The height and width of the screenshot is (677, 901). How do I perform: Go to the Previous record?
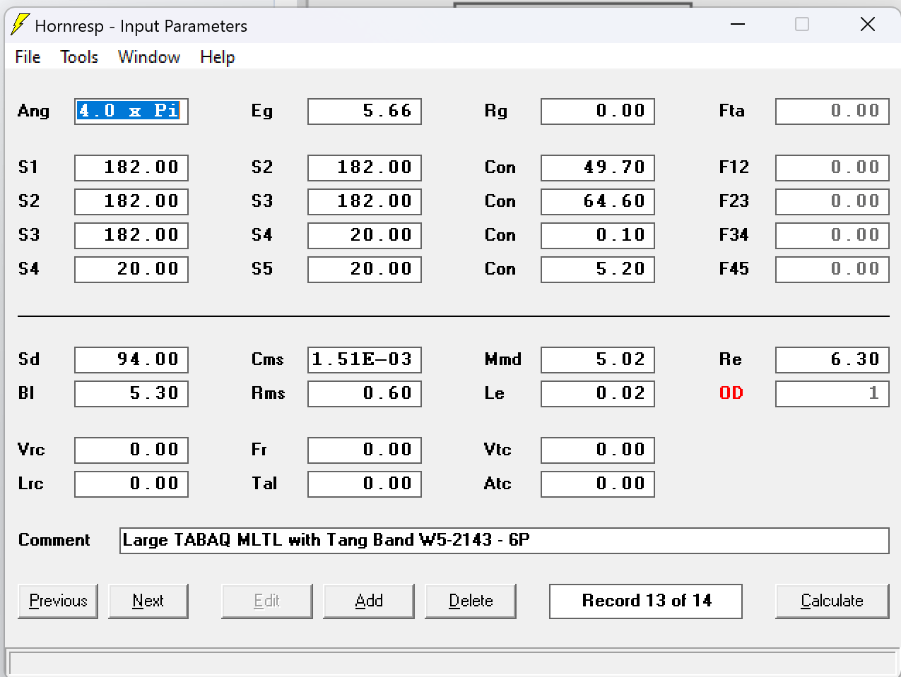(58, 601)
